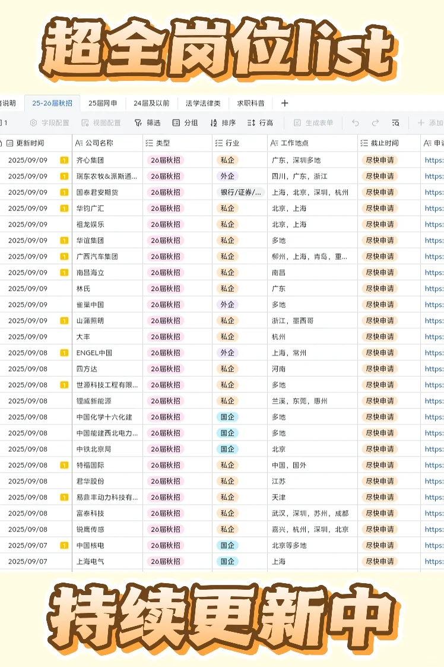Adjust row height via 行高

tap(260, 123)
